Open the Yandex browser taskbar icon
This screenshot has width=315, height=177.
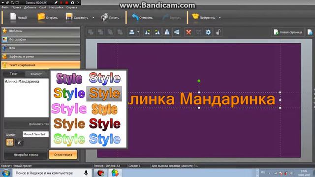[x=100, y=173]
